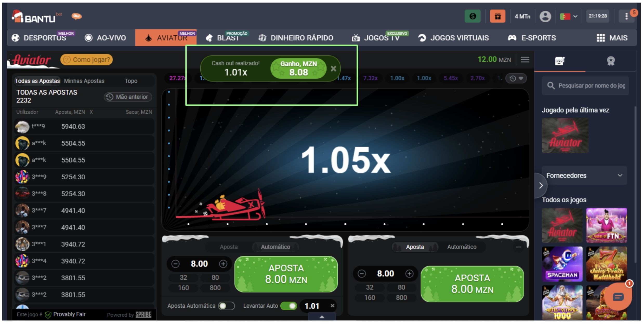Open round history dropdown
This screenshot has width=643, height=324.
[x=516, y=78]
